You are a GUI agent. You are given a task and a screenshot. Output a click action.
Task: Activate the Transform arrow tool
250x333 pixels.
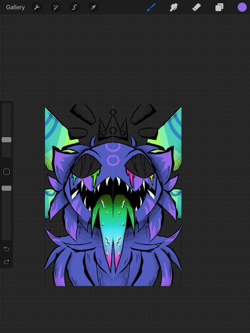(x=93, y=7)
